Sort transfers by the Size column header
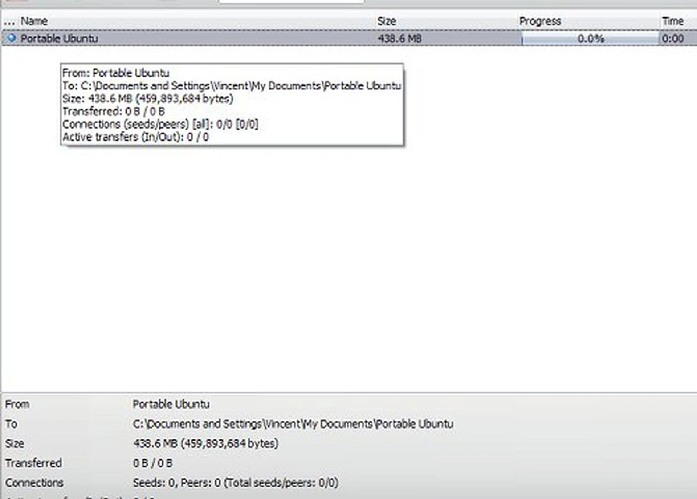Image resolution: width=697 pixels, height=499 pixels. pyautogui.click(x=387, y=21)
